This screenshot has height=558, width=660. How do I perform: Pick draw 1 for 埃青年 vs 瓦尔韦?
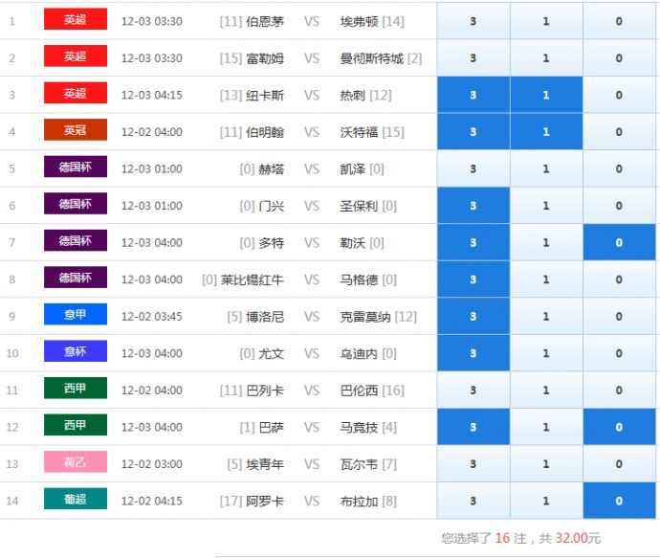tap(546, 464)
